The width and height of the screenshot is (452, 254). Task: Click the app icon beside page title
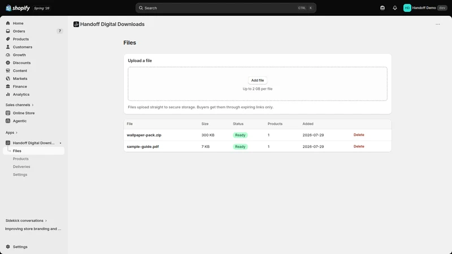tap(76, 24)
